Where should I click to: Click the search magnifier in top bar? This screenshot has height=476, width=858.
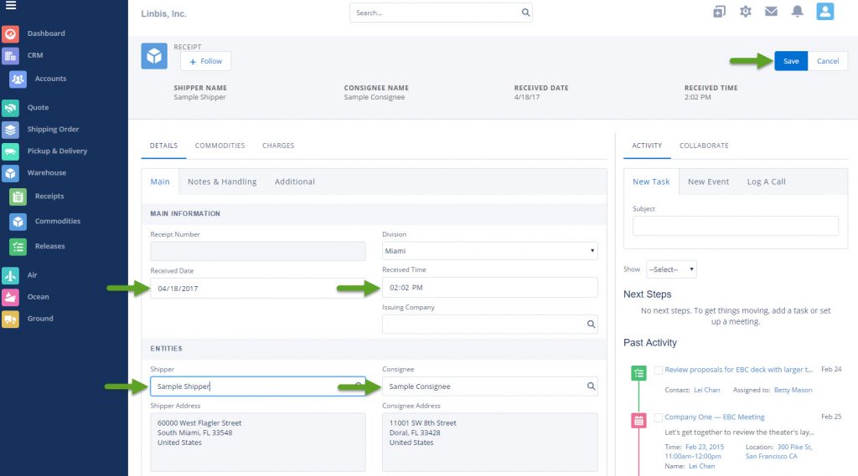tap(525, 13)
